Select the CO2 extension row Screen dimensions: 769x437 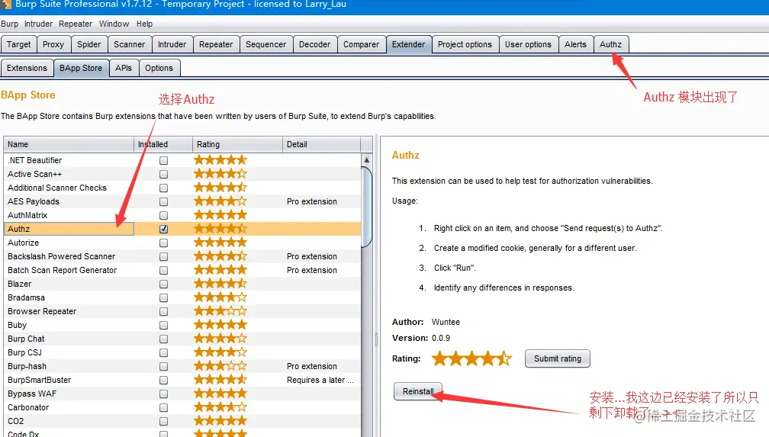coord(182,421)
